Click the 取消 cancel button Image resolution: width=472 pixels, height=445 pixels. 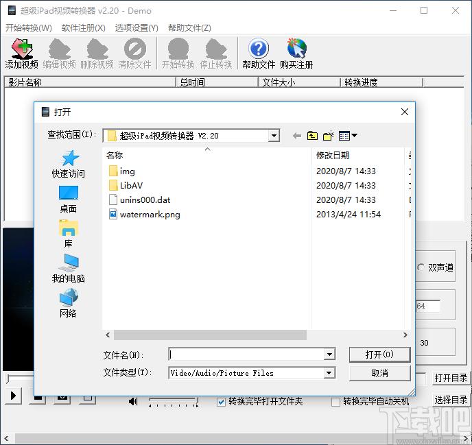click(x=379, y=373)
